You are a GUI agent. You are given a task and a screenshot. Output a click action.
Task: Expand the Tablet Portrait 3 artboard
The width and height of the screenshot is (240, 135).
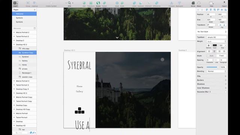pyautogui.click(x=14, y=85)
